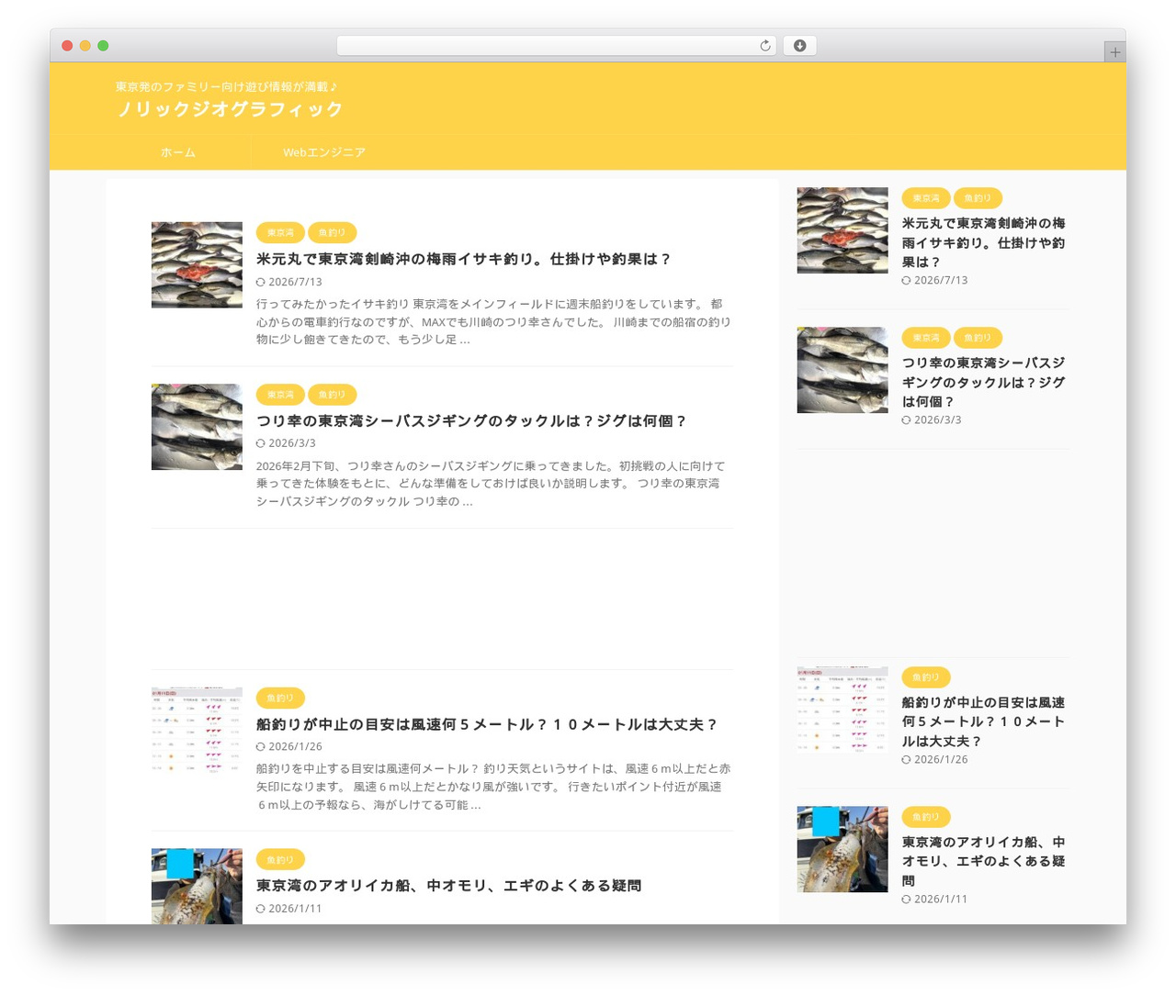Viewport: 1176px width, 995px height.
Task: Select 魚釣り tag on sidebar 船釣り中止 entry
Action: 926,677
